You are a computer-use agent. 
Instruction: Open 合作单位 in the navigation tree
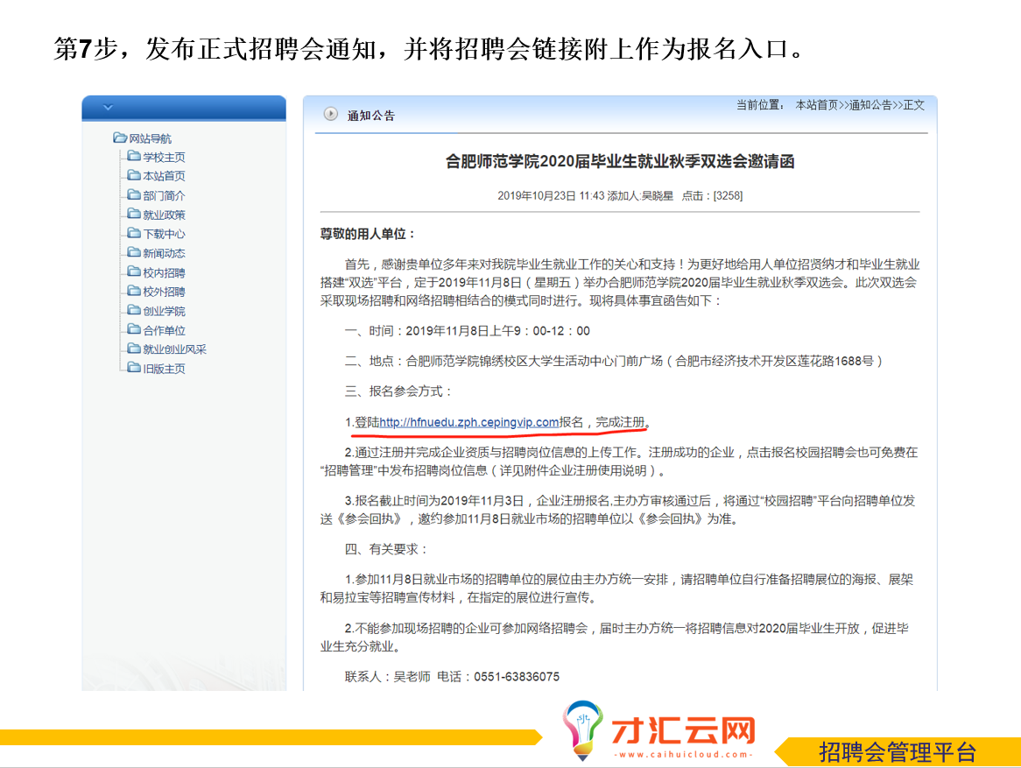tap(164, 330)
